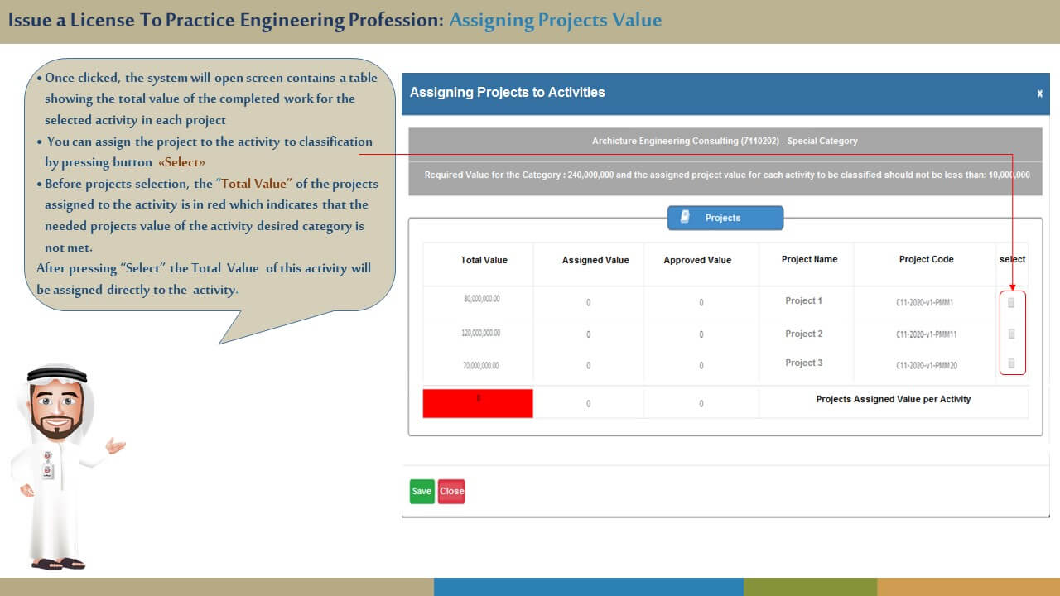Click the Approved Value column header
This screenshot has height=596, width=1060.
697,260
